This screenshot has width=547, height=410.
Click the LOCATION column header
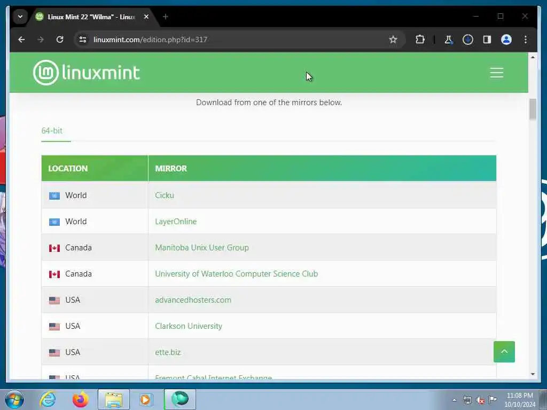[x=95, y=168]
